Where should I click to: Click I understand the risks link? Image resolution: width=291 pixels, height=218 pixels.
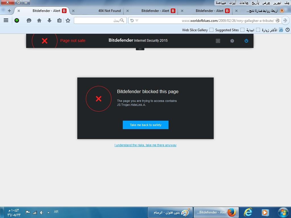(x=145, y=145)
